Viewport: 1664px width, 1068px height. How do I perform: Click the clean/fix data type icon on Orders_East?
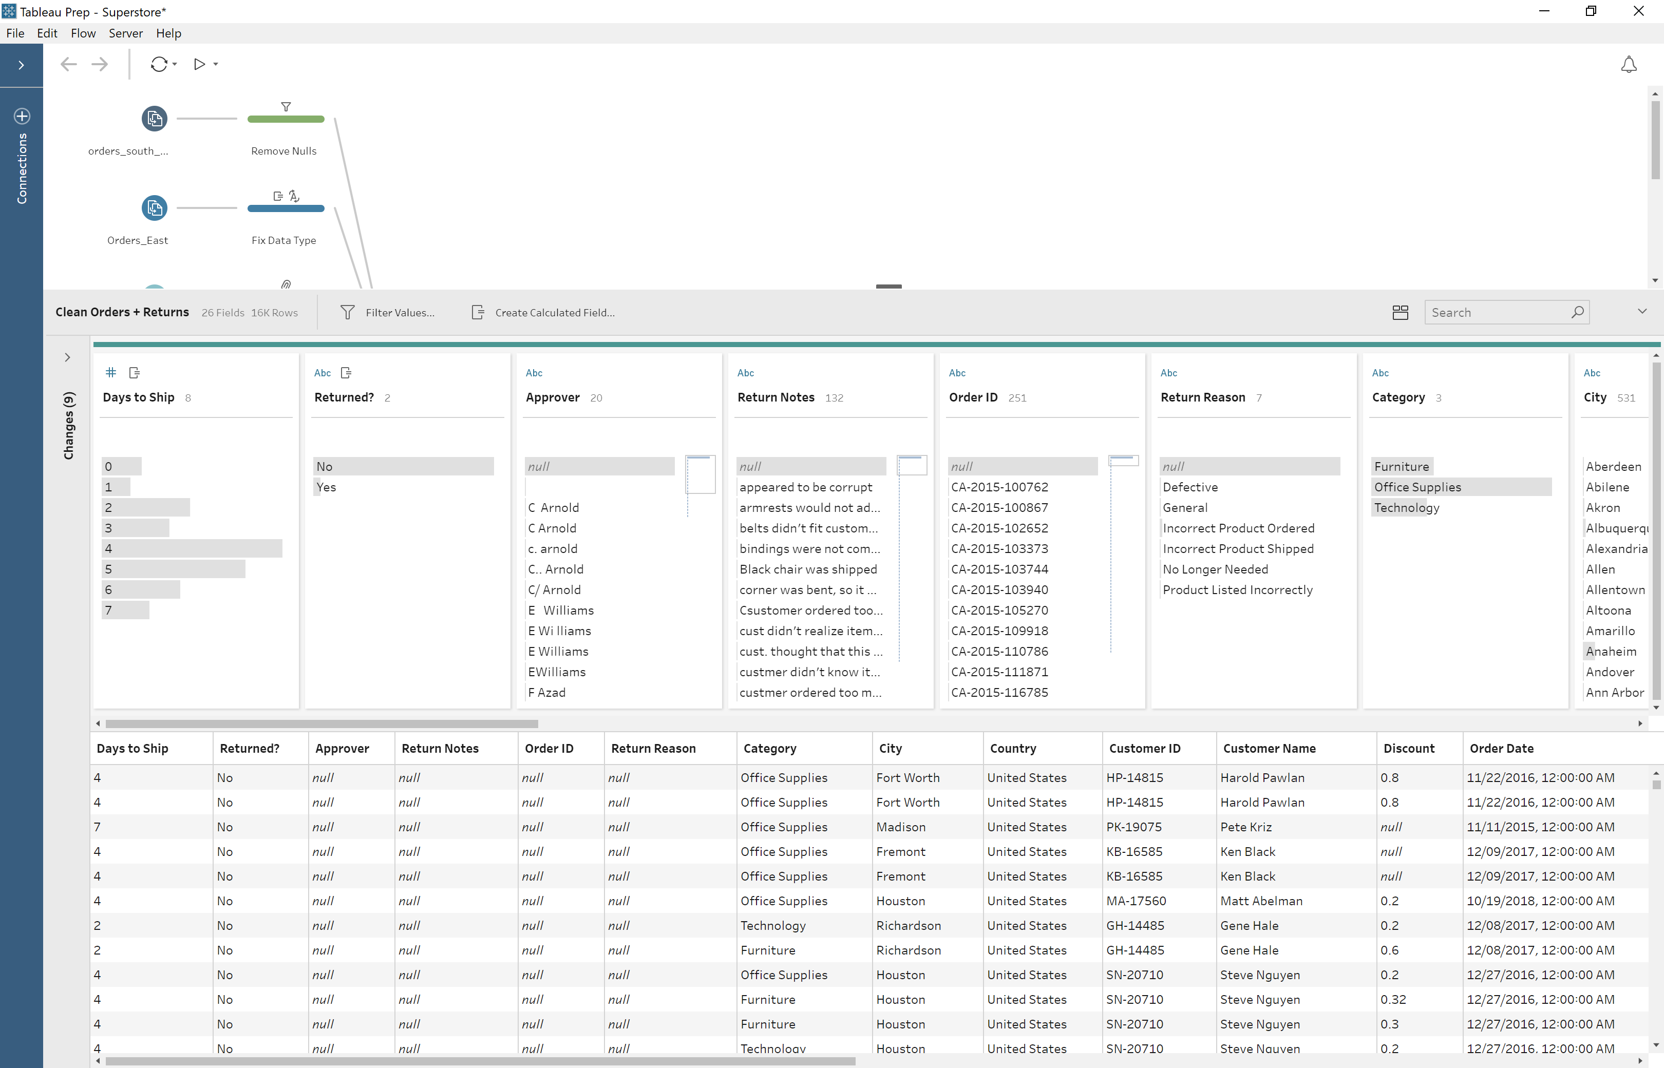[295, 194]
